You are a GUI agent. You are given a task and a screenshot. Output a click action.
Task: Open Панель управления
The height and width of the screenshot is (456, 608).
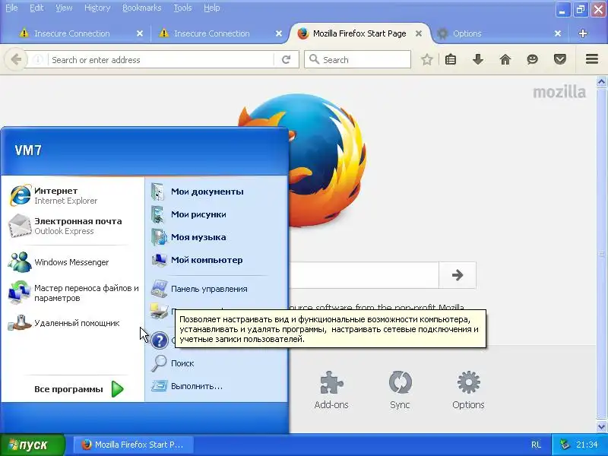pyautogui.click(x=217, y=289)
